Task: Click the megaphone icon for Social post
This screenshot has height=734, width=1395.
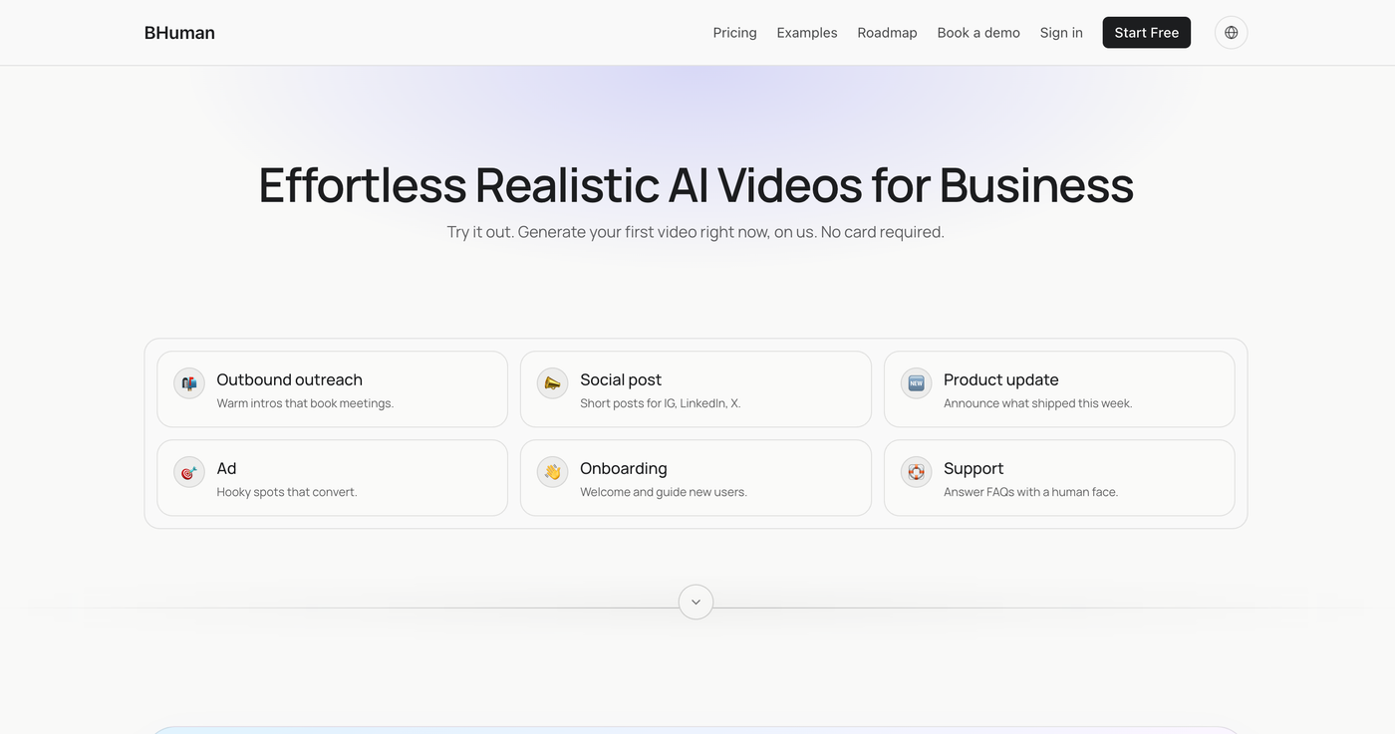Action: (552, 383)
